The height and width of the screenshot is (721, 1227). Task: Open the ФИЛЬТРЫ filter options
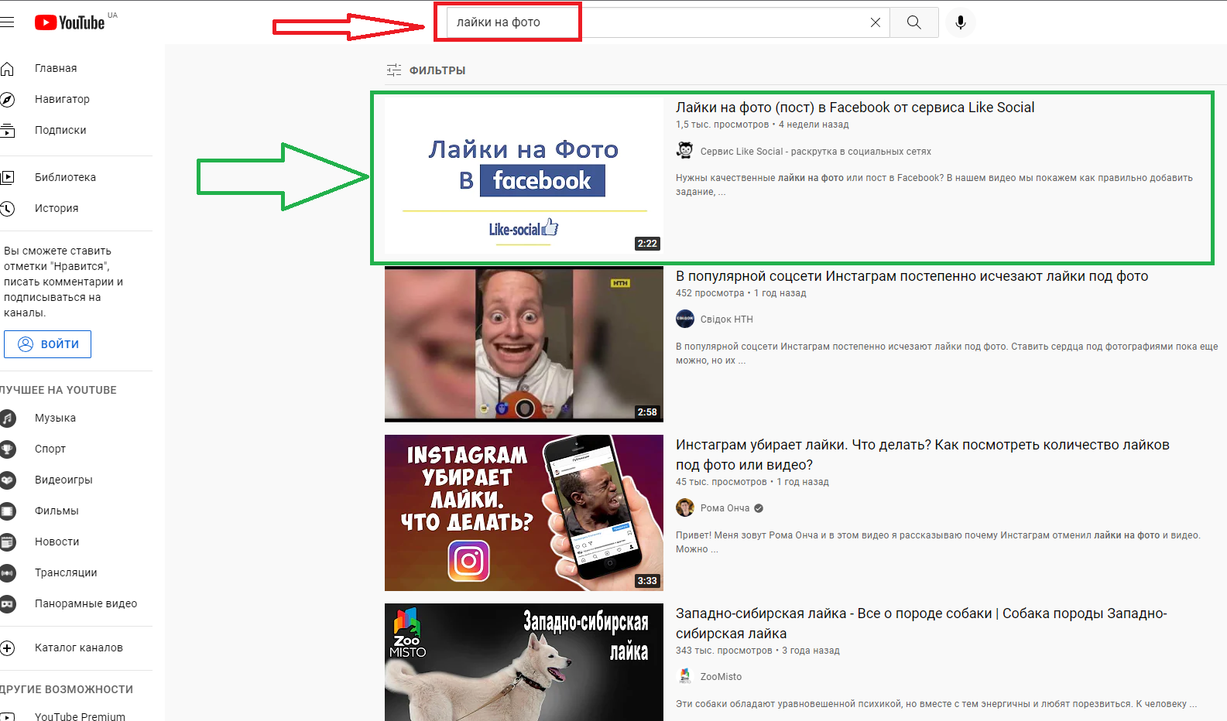tap(427, 70)
